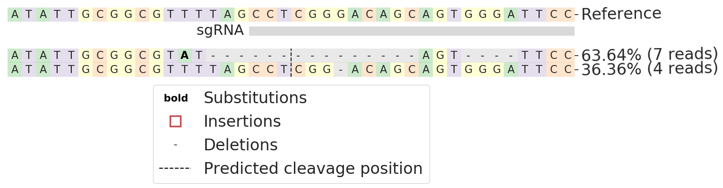The height and width of the screenshot is (188, 723).
Task: Click the last C in Reference sequence
Action: pyautogui.click(x=568, y=15)
